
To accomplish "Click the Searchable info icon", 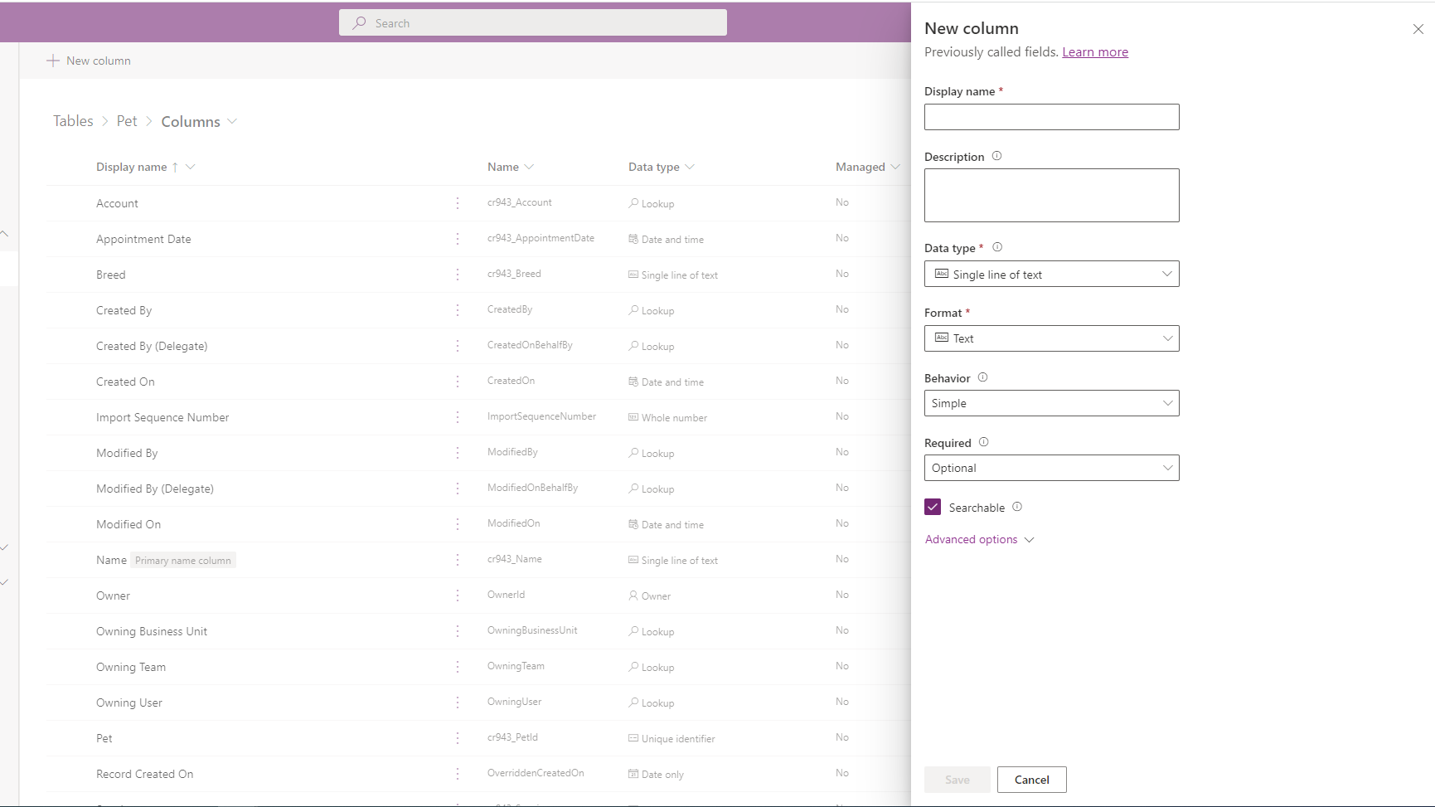I will [1017, 507].
